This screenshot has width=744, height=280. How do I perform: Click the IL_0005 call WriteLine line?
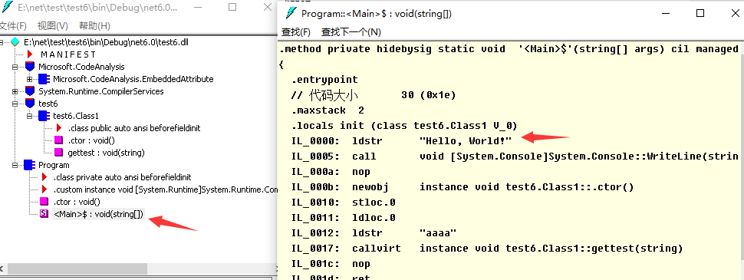pyautogui.click(x=515, y=156)
